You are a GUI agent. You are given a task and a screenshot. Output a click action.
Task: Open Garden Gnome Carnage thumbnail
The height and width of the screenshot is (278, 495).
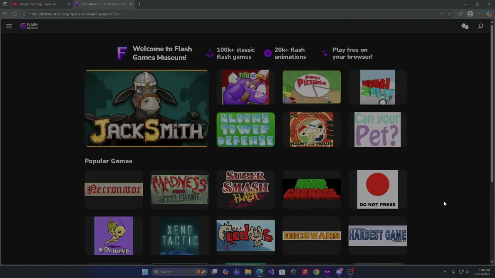pos(312,190)
